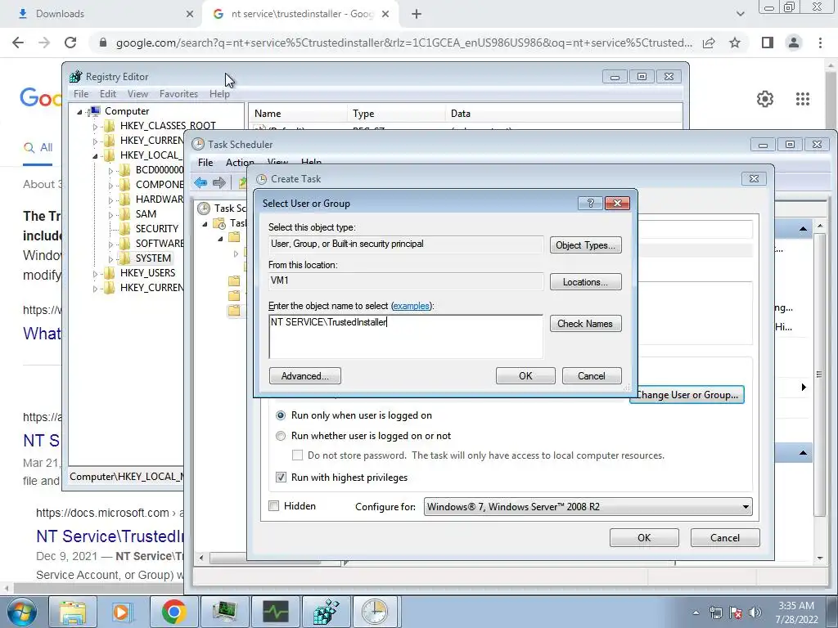The image size is (838, 628).
Task: Click Change User or Group button
Action: [687, 395]
